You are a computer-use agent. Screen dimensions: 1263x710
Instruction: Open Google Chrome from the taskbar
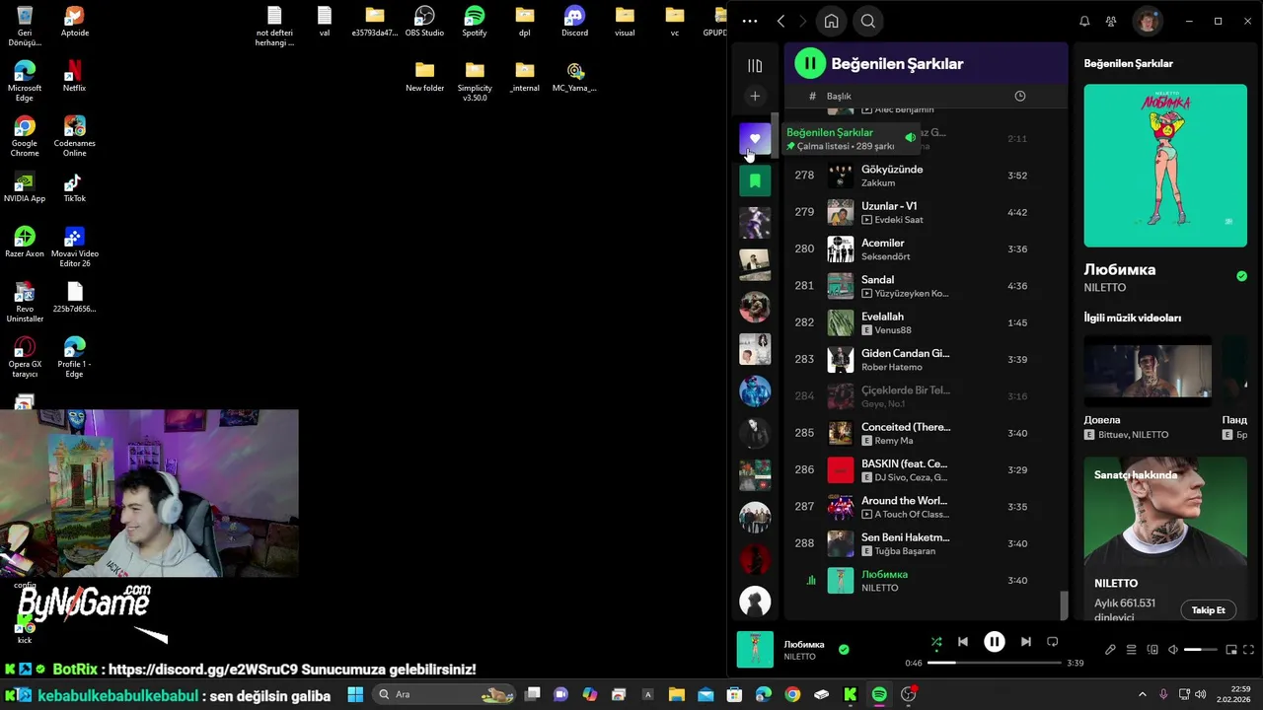792,694
